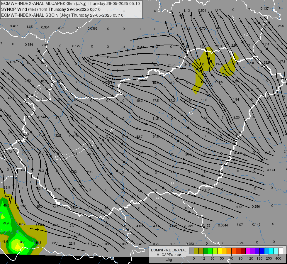Click the map value 77.5

click(x=156, y=101)
